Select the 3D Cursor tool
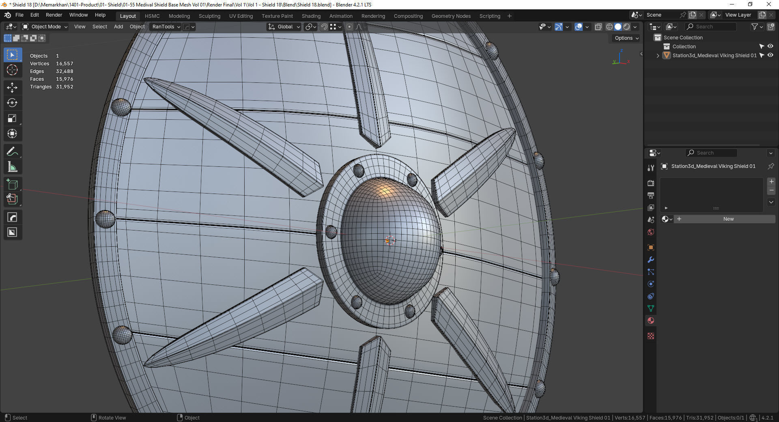779x422 pixels. click(x=12, y=70)
